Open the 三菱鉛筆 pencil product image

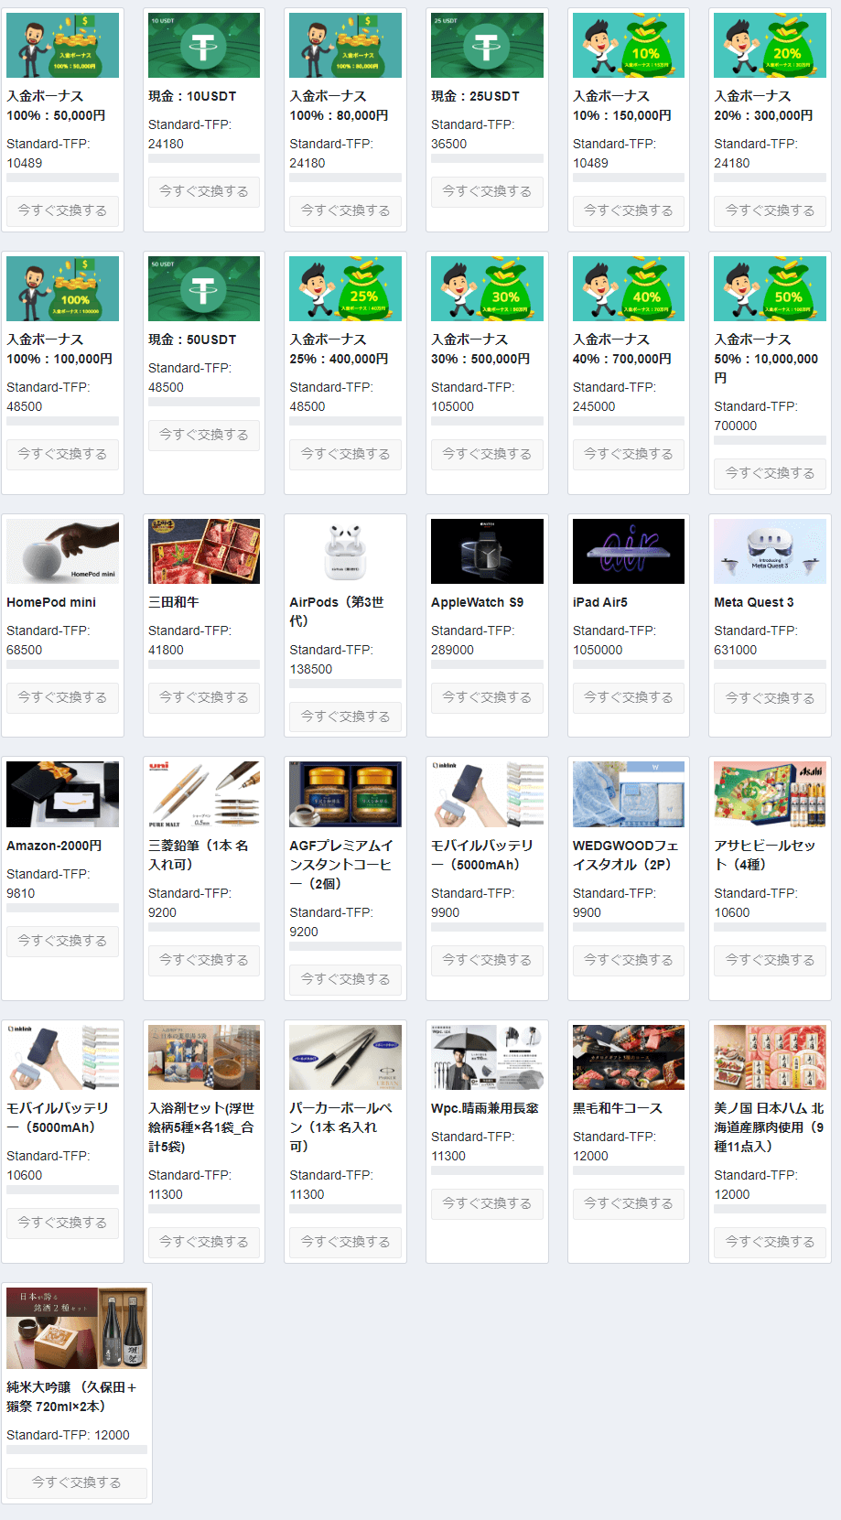pos(204,794)
